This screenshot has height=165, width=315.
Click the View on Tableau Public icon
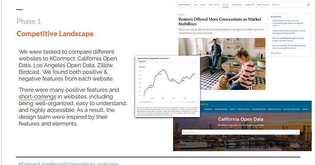[x=140, y=102]
